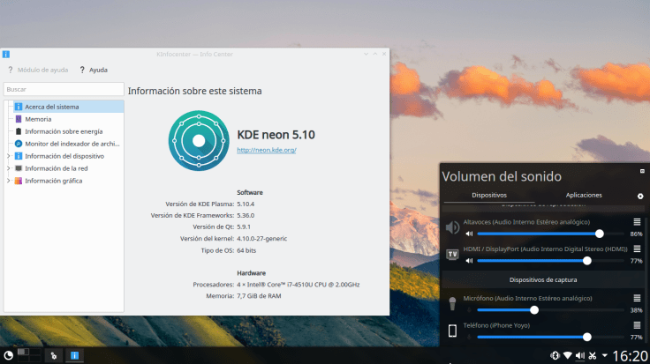Open the Memoria module in sidebar
The image size is (650, 364).
(38, 119)
